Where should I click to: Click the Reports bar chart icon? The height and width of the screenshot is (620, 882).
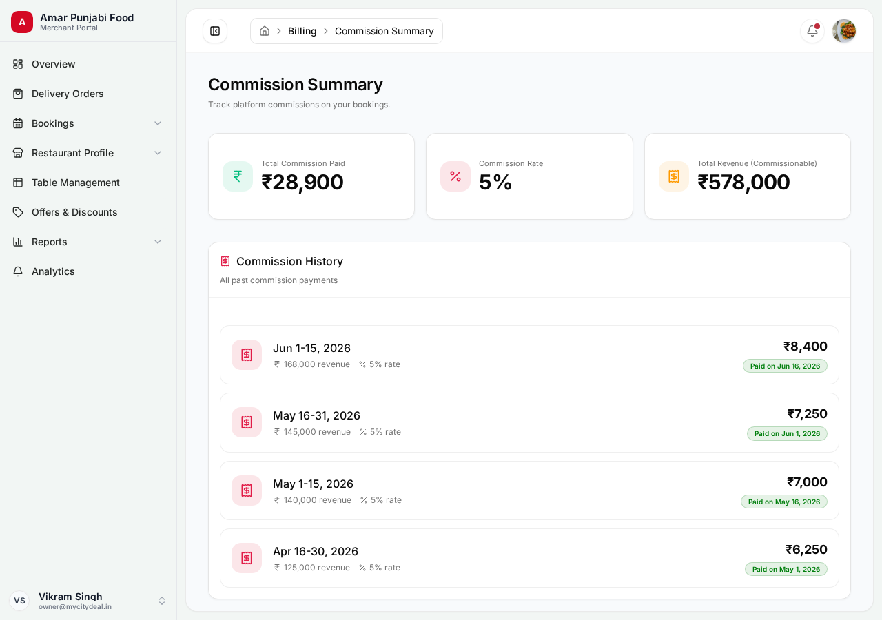18,242
